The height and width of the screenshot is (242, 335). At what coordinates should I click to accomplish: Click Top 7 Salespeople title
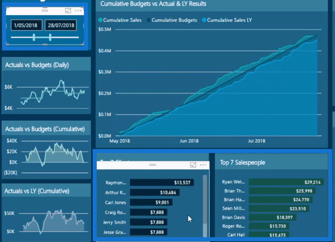pos(243,163)
